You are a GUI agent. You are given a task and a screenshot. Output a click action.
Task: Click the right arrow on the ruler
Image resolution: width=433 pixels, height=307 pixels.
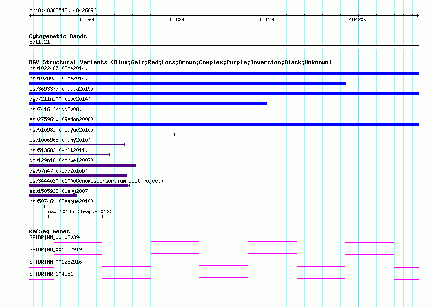click(x=417, y=15)
